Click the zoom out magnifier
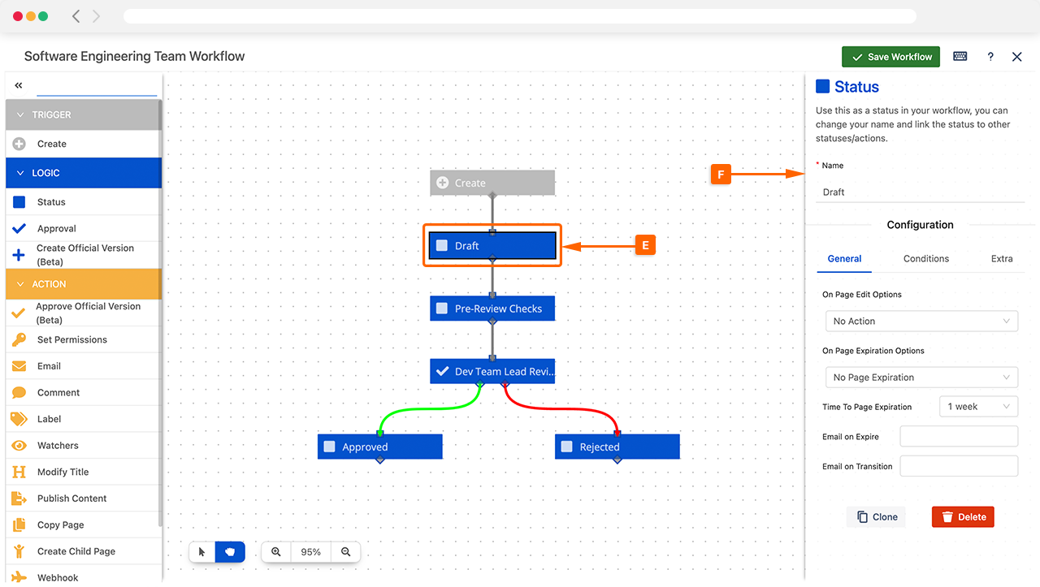Viewport: 1040px width, 587px height. coord(346,552)
